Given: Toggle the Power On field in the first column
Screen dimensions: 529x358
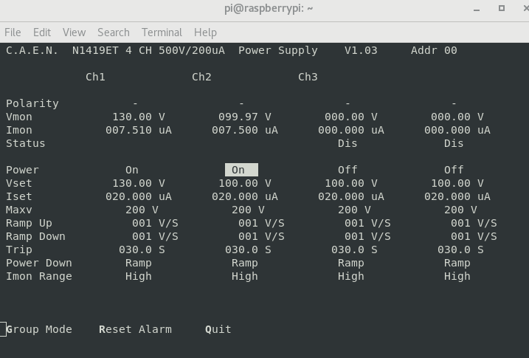Looking at the screenshot, I should click(132, 170).
